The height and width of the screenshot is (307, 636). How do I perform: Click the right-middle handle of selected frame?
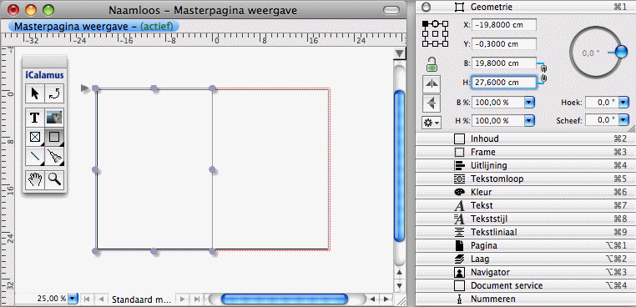click(212, 169)
